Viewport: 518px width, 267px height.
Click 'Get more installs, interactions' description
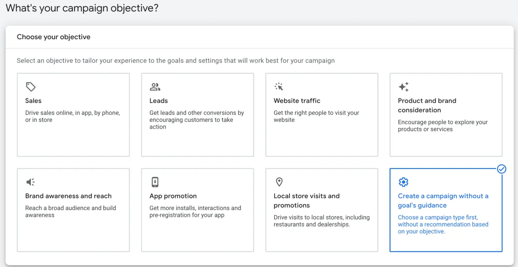(195, 212)
